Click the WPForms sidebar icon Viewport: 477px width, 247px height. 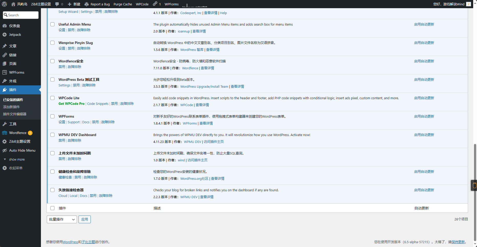(x=5, y=72)
